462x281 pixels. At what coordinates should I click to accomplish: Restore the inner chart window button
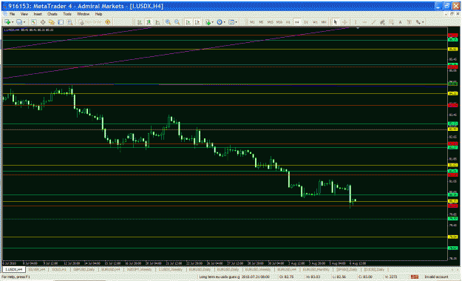coord(452,14)
